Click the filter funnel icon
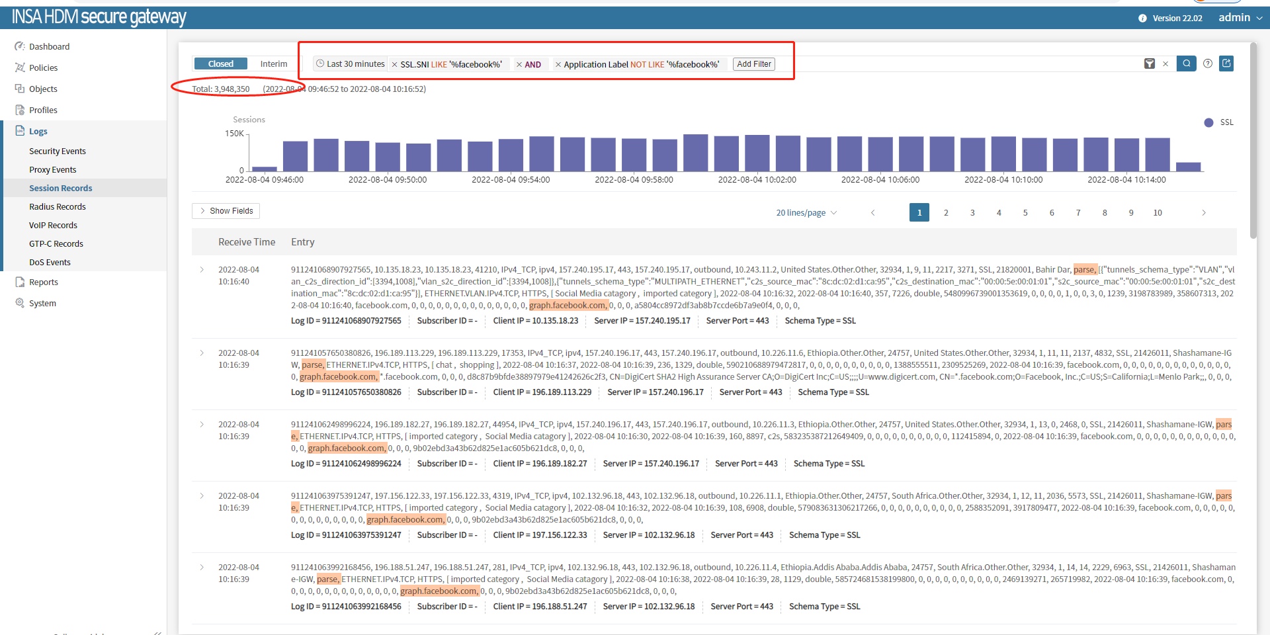Image resolution: width=1270 pixels, height=635 pixels. (x=1150, y=63)
